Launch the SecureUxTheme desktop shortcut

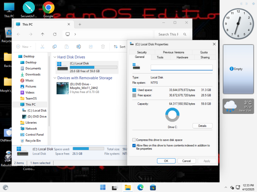click(29, 10)
